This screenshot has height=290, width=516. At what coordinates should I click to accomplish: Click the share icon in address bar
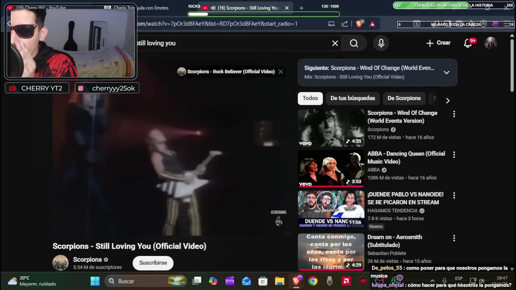345,24
